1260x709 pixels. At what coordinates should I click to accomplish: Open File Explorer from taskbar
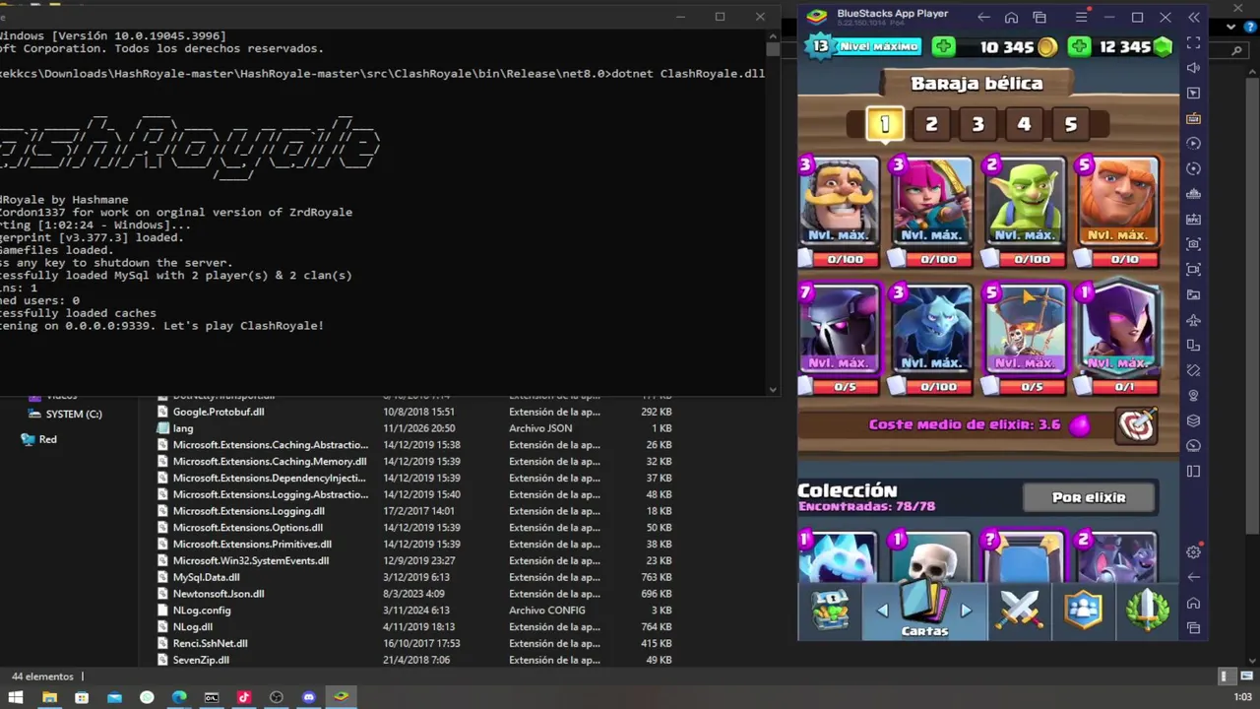(49, 697)
